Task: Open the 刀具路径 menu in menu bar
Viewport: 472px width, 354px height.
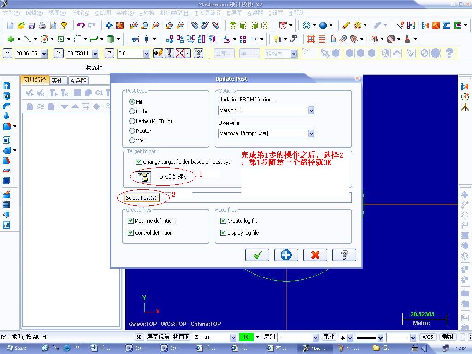Action: click(208, 12)
